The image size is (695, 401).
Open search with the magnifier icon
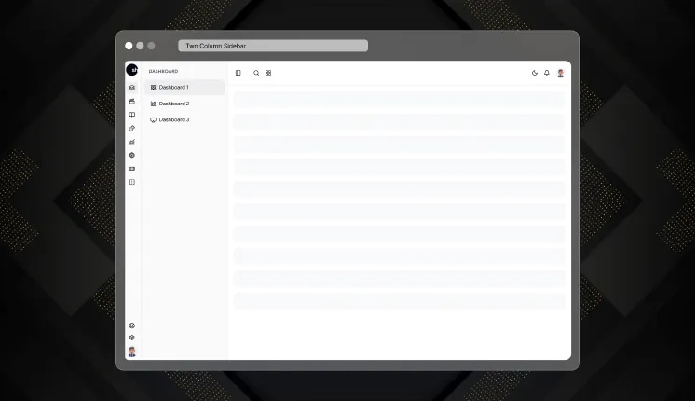pos(256,73)
